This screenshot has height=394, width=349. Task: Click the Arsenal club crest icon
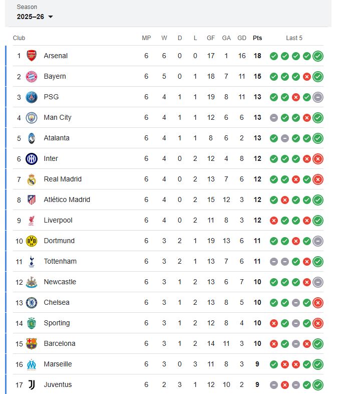(32, 56)
